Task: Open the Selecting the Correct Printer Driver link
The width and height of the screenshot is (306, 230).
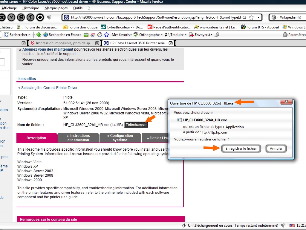Action: 49,88
